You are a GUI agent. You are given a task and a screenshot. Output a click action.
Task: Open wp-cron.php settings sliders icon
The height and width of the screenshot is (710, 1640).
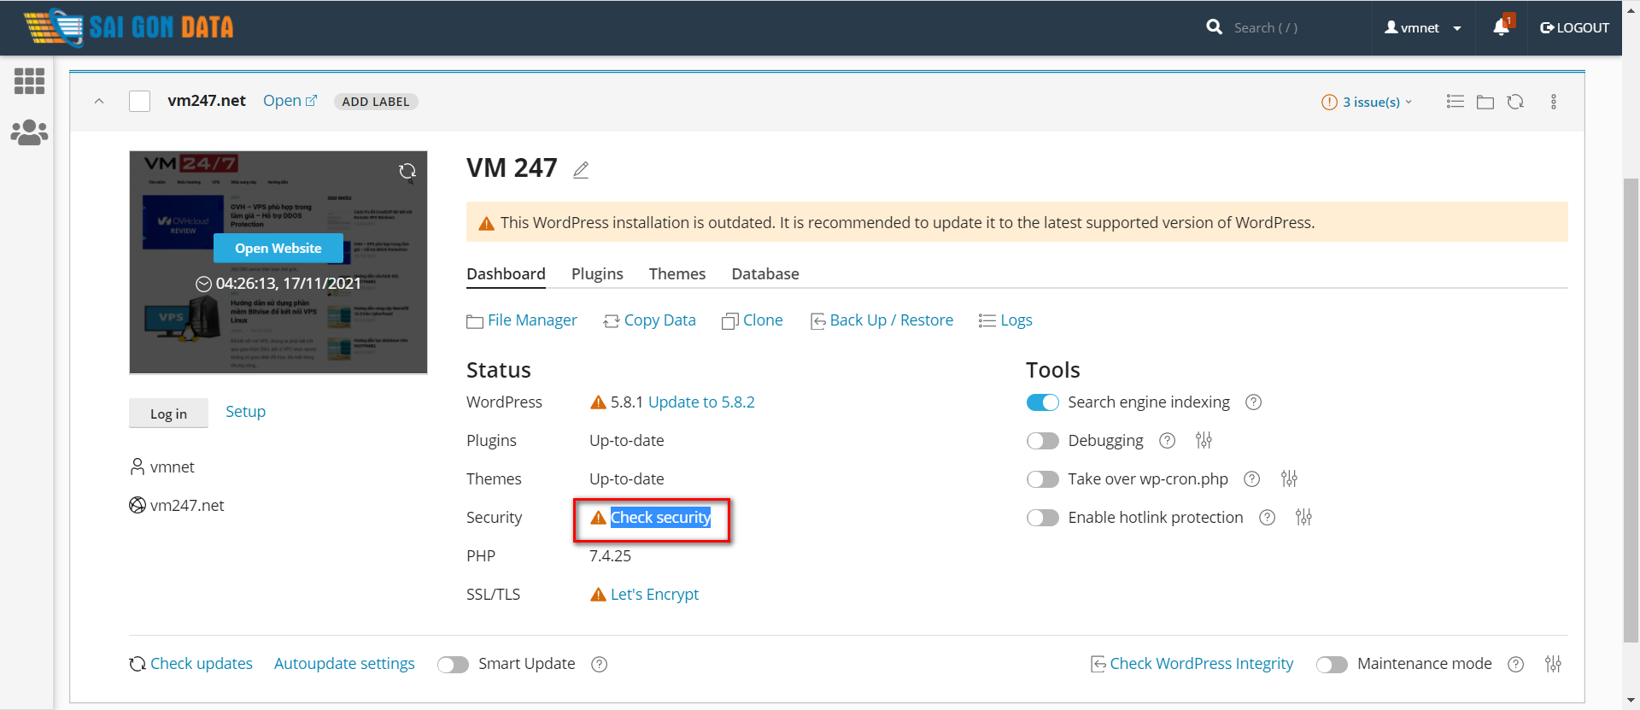[x=1289, y=479]
